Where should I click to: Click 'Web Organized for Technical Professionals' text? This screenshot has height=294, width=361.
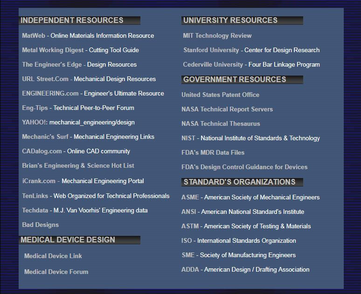[x=111, y=196]
